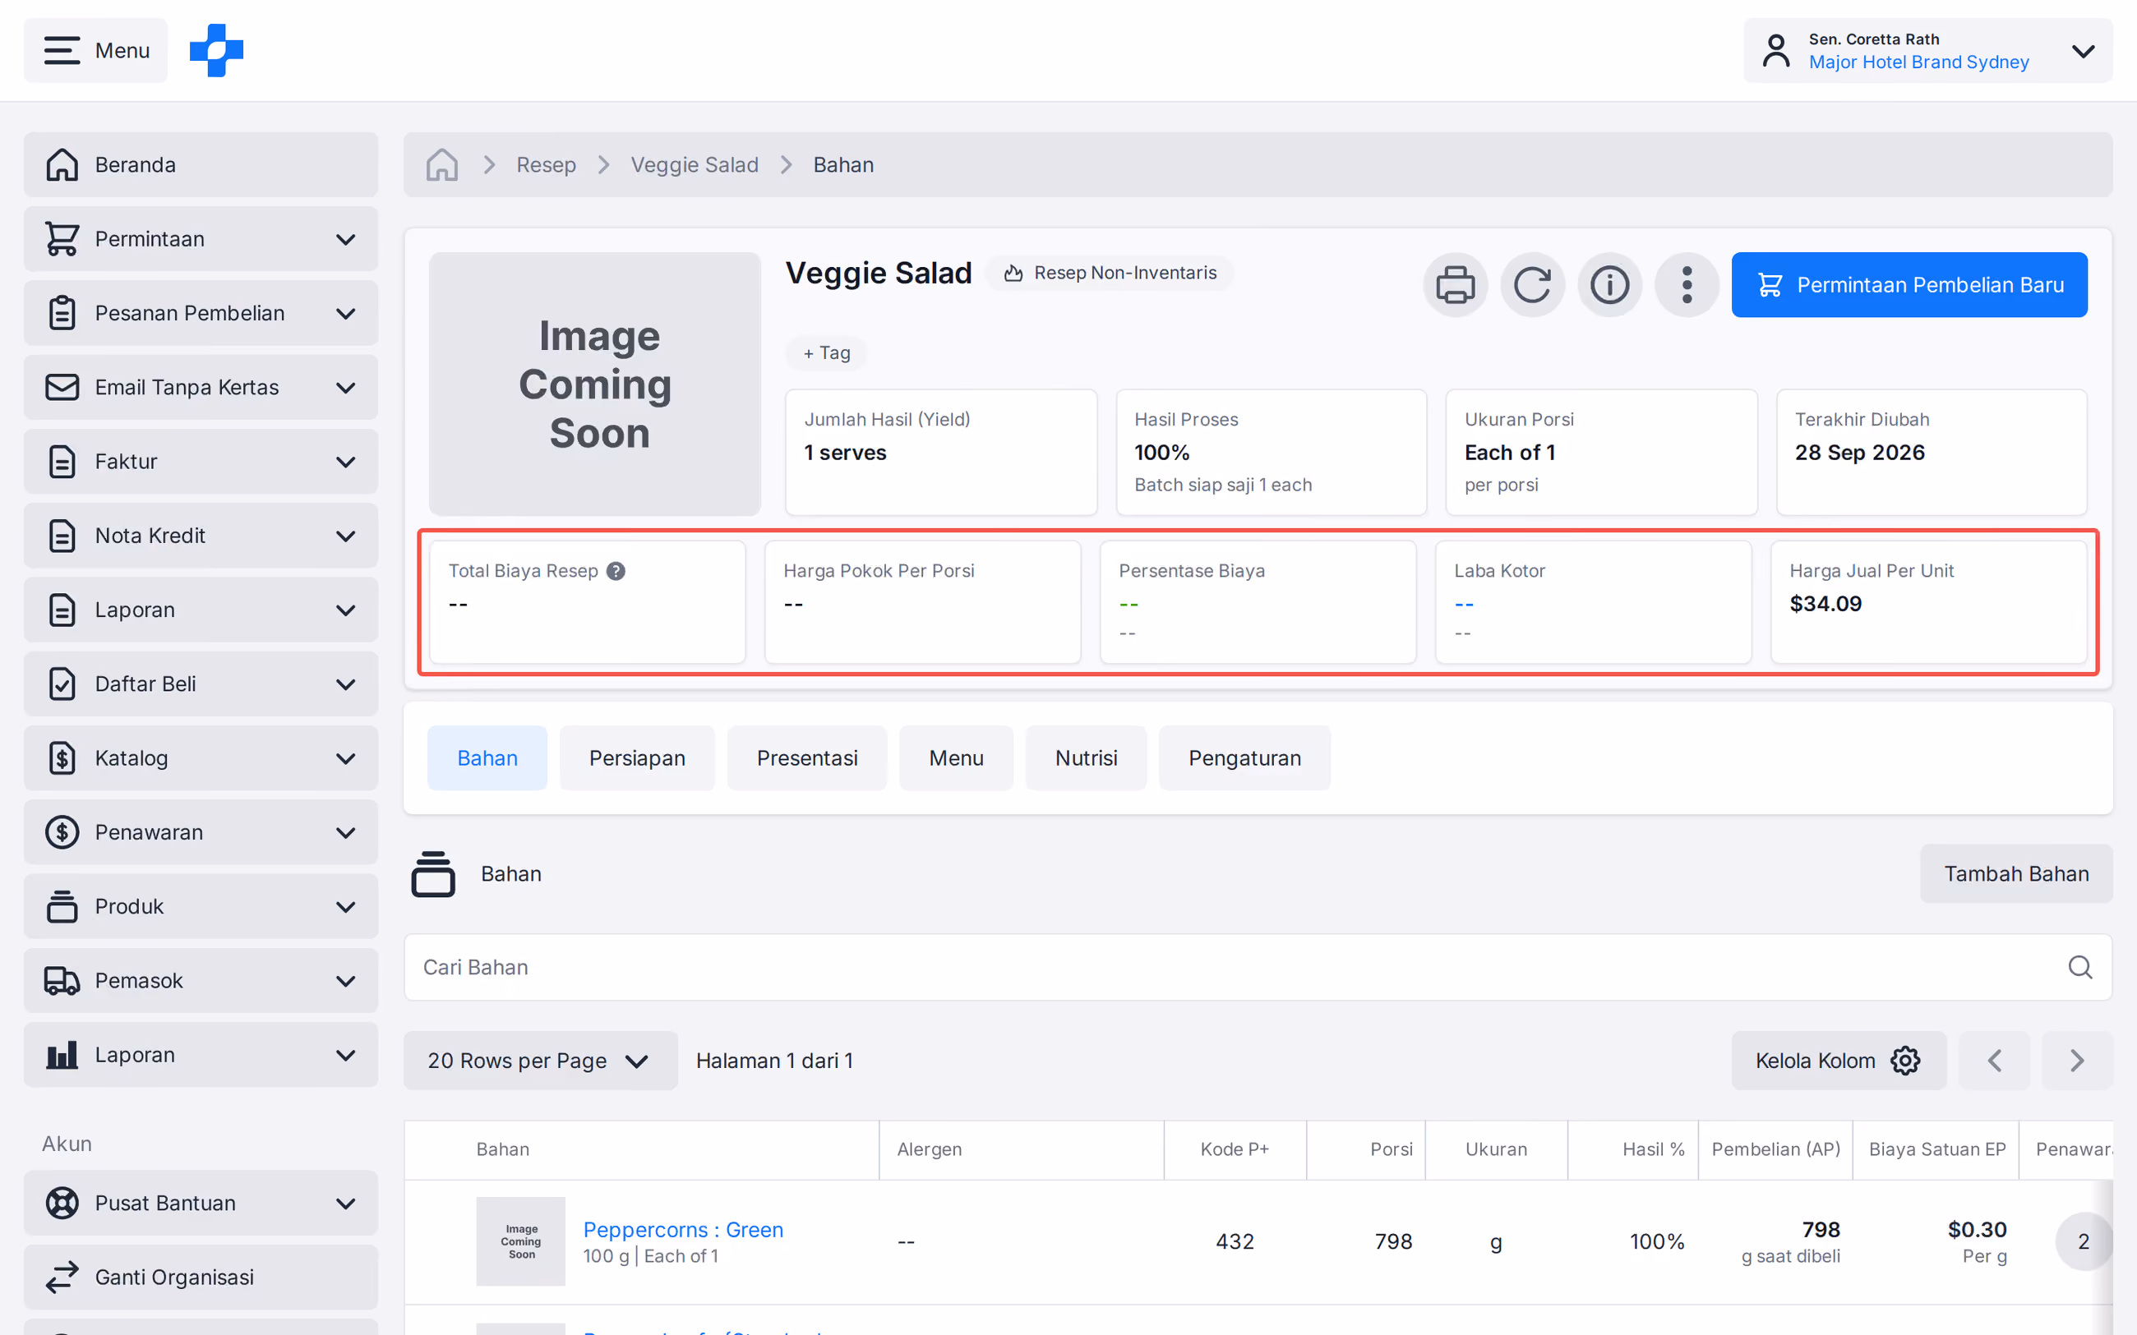Go to previous page arrow
The image size is (2137, 1335).
pyautogui.click(x=1994, y=1061)
